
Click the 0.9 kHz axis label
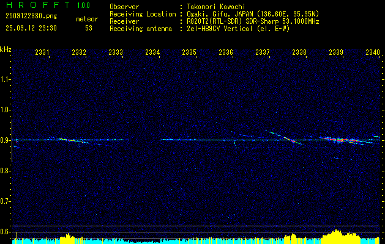pos(5,140)
